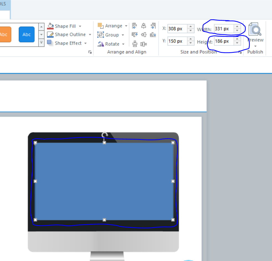Screen dimensions: 272x261
Task: Click the Arrange layers icon
Action: [101, 26]
